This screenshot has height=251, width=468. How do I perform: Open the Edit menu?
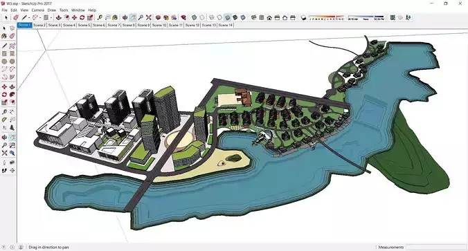tap(14, 10)
